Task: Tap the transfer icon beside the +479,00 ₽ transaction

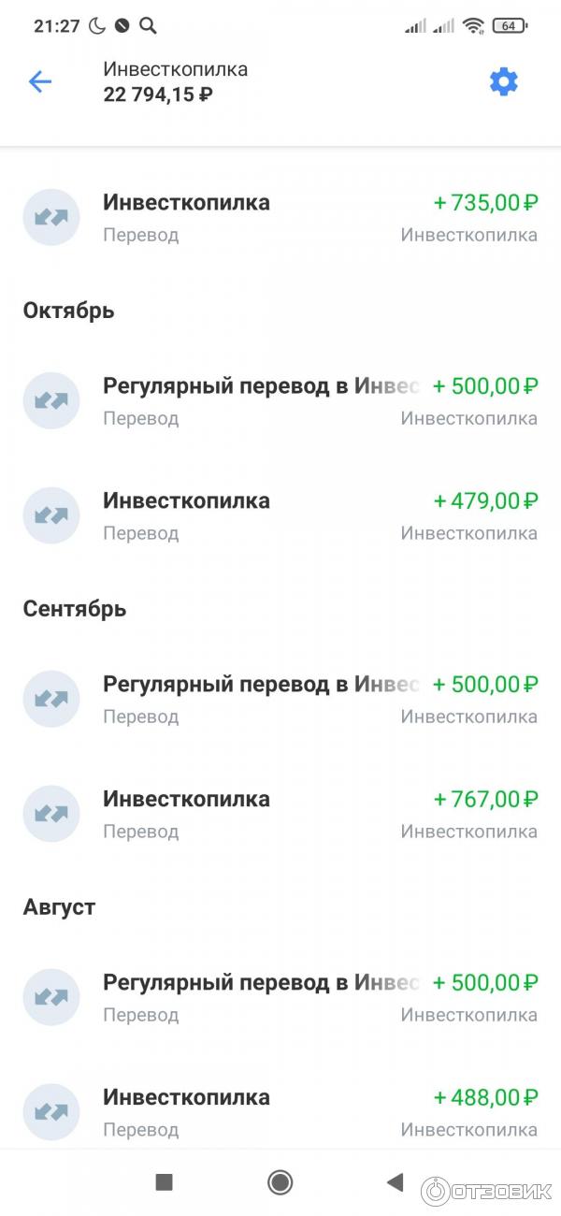Action: 51,515
